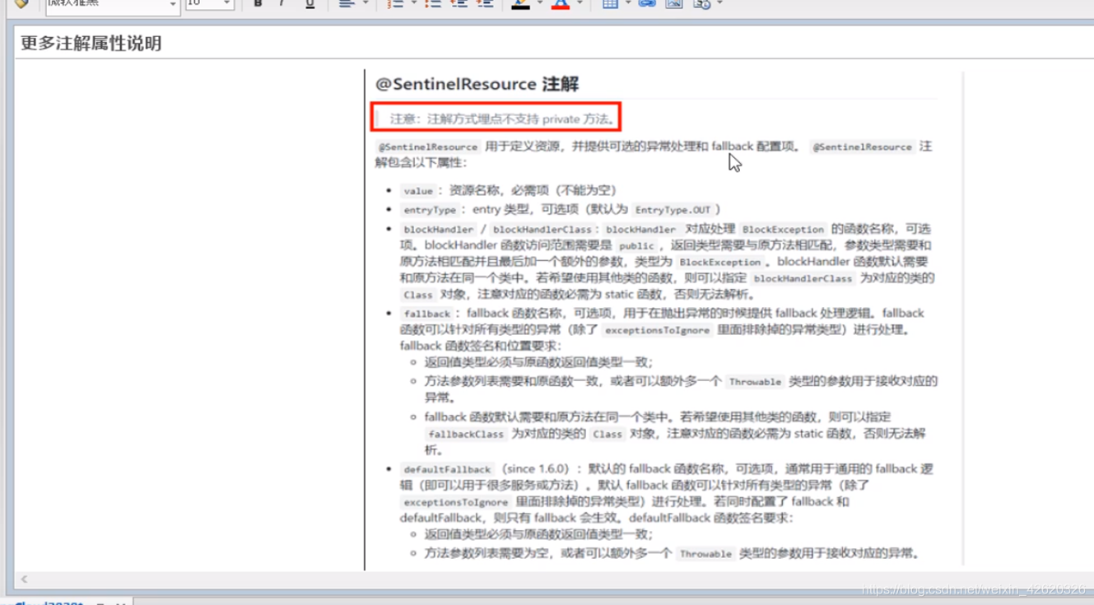Toggle italic formatting
Viewport: 1094px width, 605px height.
click(282, 3)
